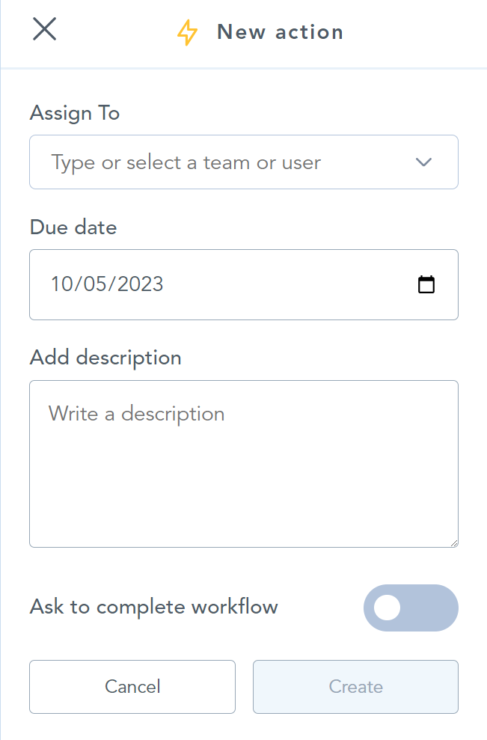Select the month segment '10' in Due date
Screen dimensions: 487x740
[x=61, y=284]
